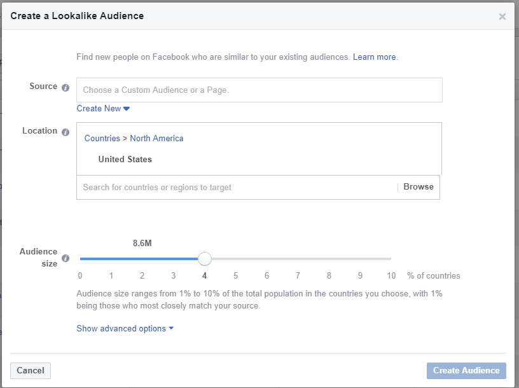Expand Show advanced options
519x388 pixels.
coord(125,329)
